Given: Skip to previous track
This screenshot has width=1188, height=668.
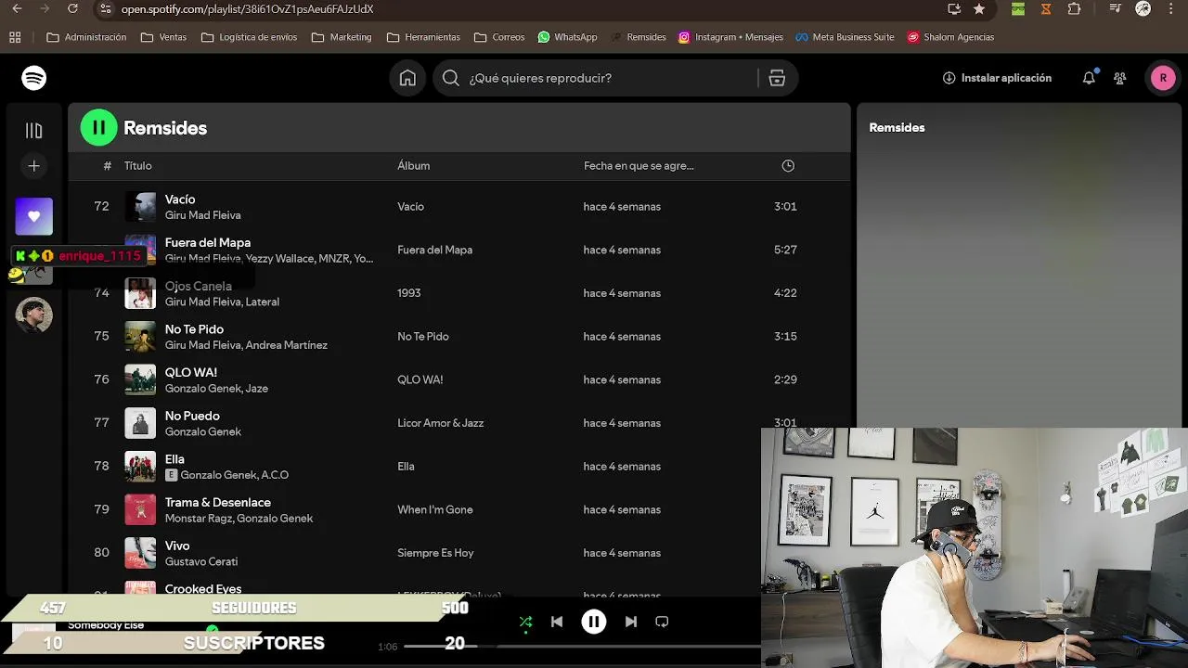Looking at the screenshot, I should tap(557, 622).
